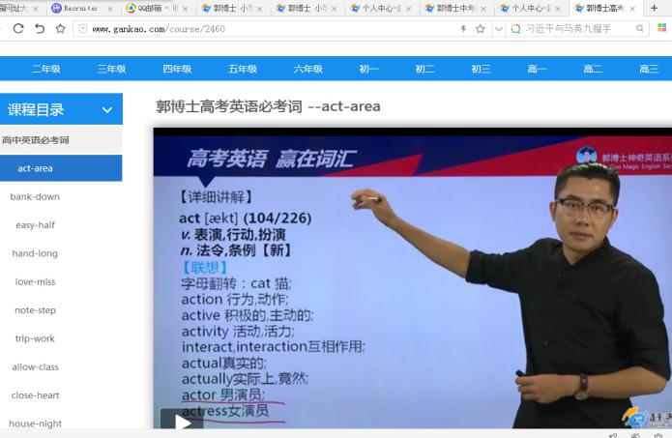Viewport: 672px width, 438px height.
Task: Bookmark page using the star icon left of address bar
Action: 60,29
